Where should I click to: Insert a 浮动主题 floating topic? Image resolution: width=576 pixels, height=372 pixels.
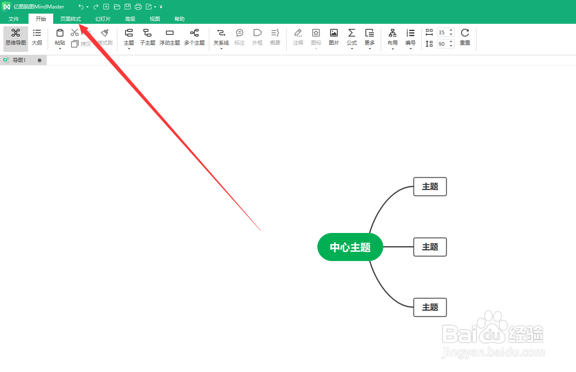tap(170, 37)
